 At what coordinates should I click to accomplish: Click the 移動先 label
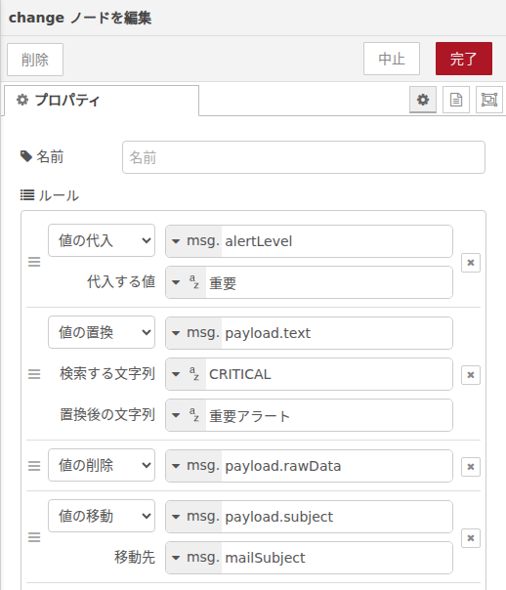[x=135, y=557]
